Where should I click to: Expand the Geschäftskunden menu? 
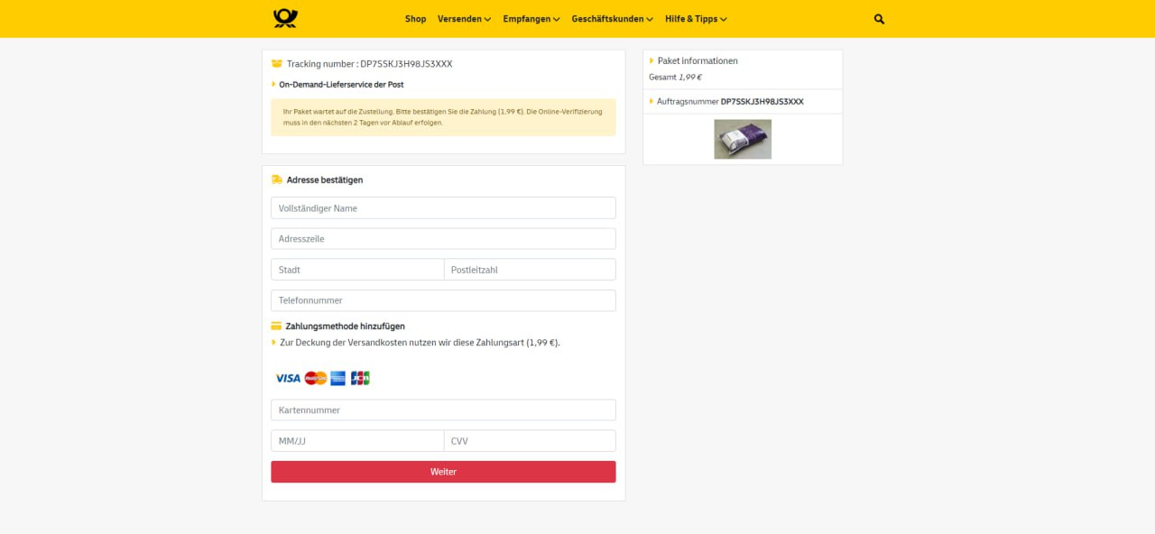(x=612, y=19)
